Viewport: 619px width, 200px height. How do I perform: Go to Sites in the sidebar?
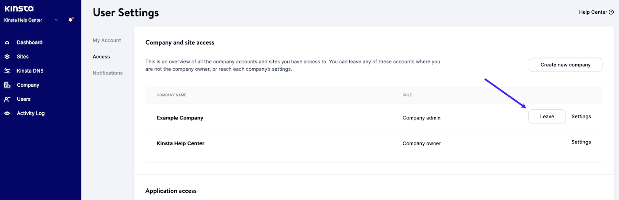[23, 57]
